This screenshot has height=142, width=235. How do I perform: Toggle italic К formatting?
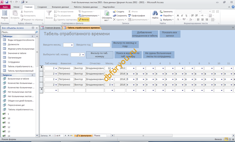(x=182, y=15)
